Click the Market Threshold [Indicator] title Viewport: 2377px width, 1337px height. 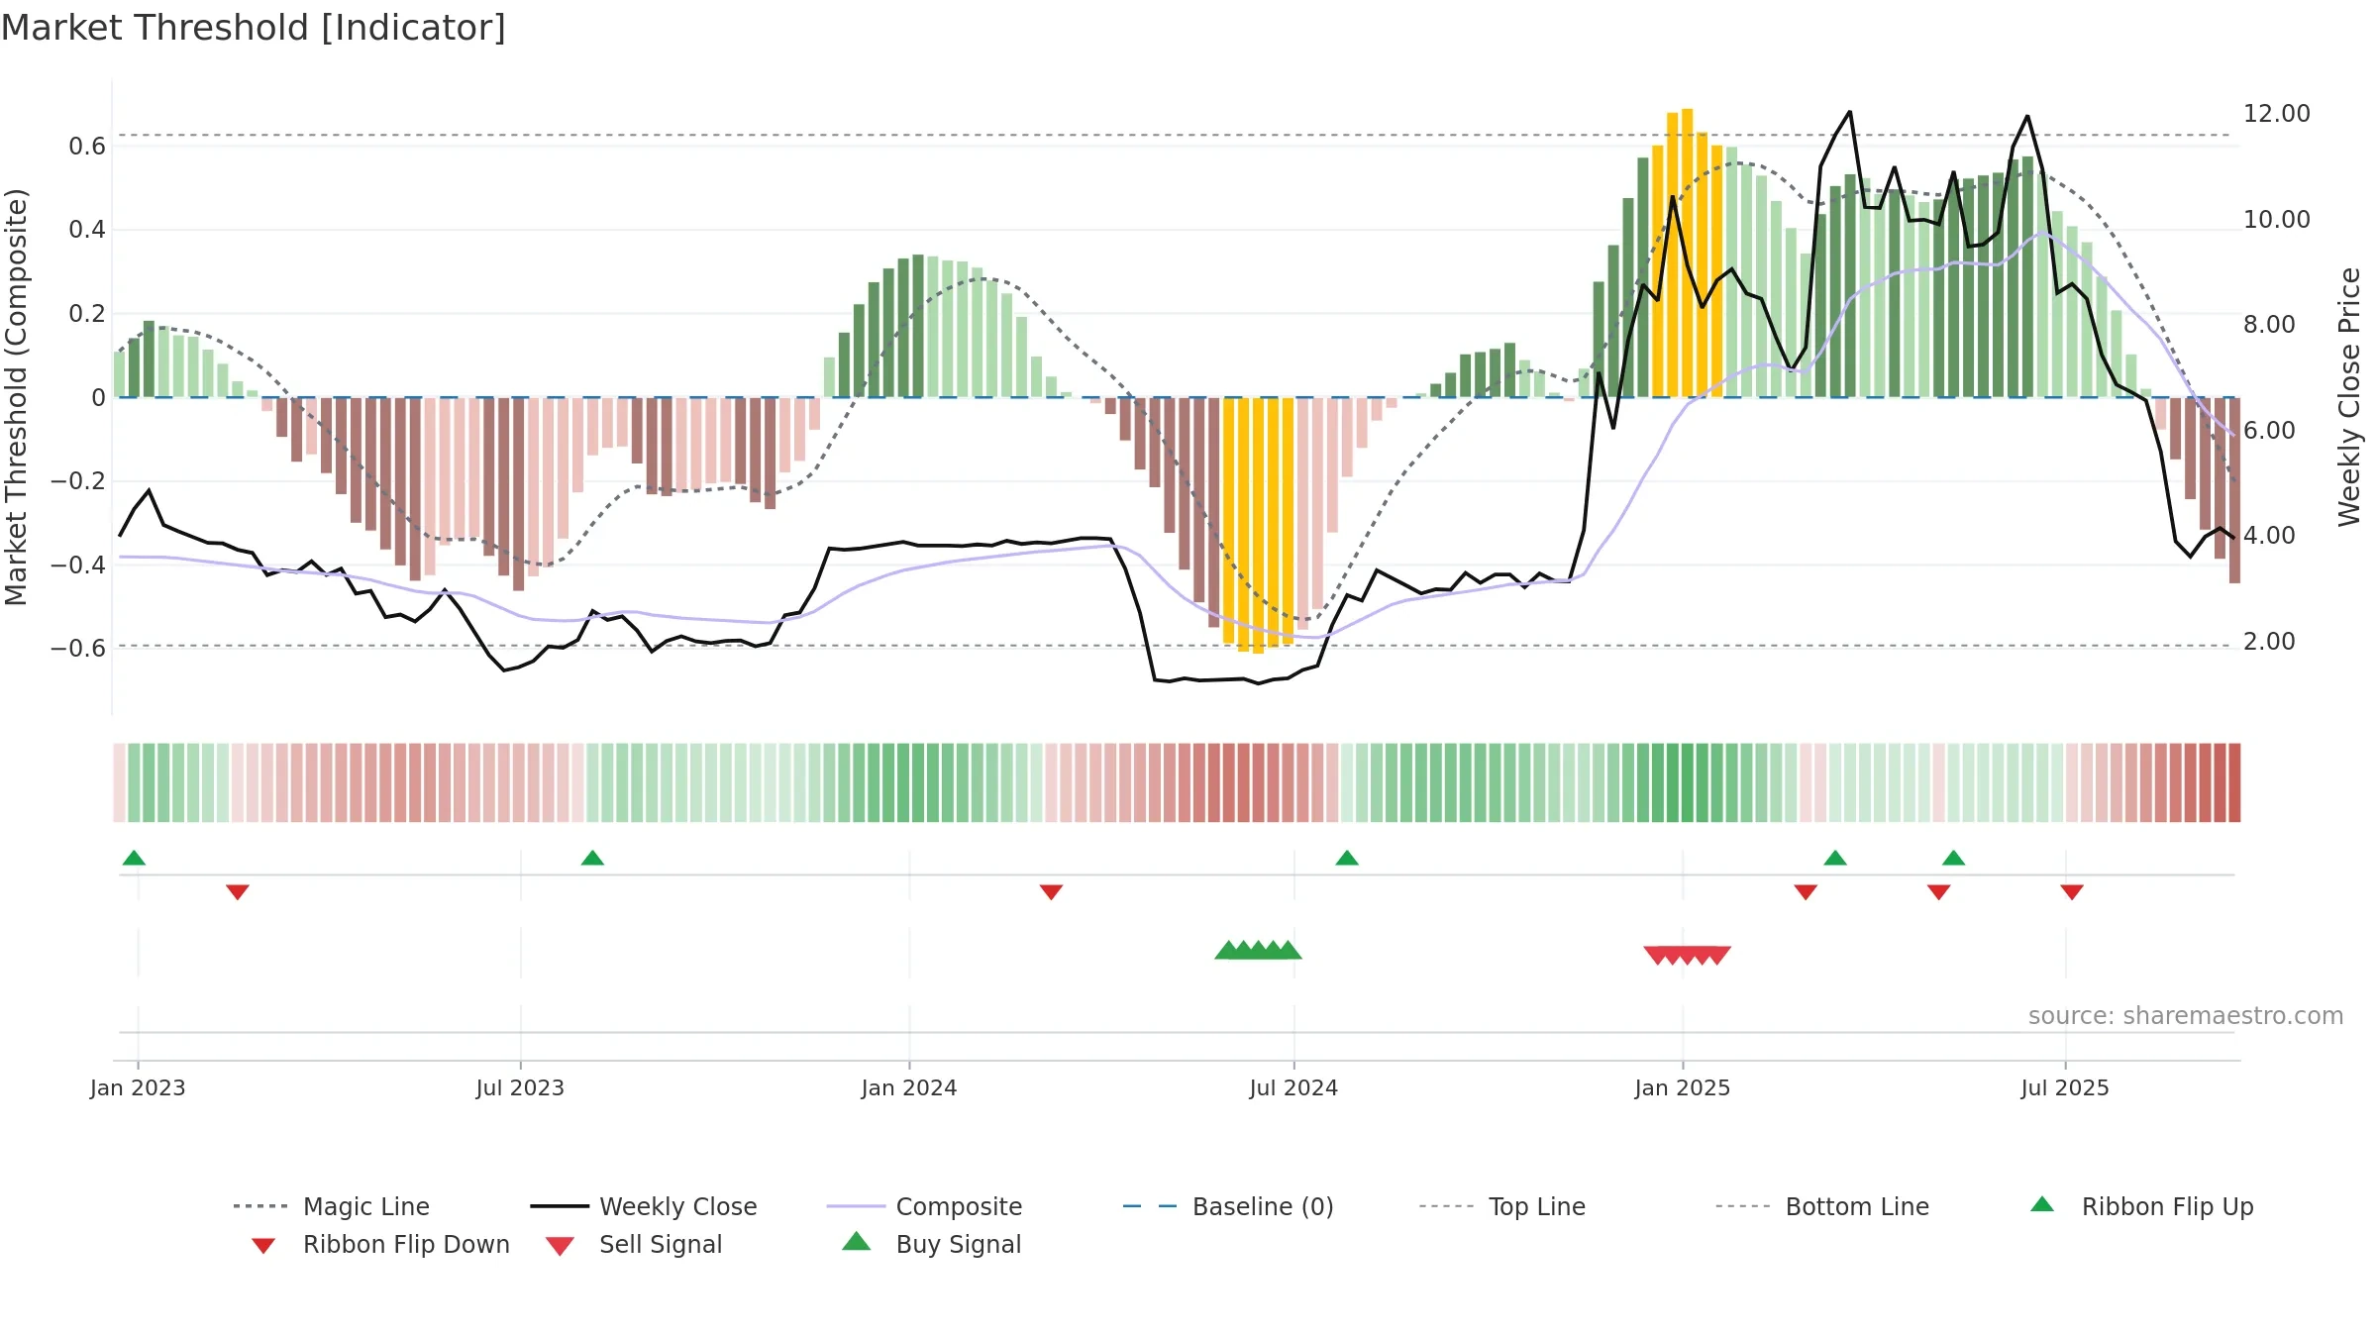pyautogui.click(x=254, y=28)
